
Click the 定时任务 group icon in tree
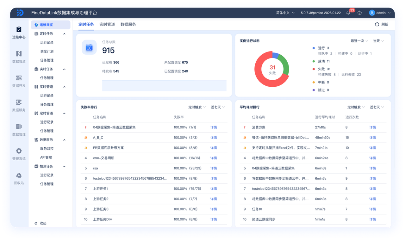pos(36,34)
